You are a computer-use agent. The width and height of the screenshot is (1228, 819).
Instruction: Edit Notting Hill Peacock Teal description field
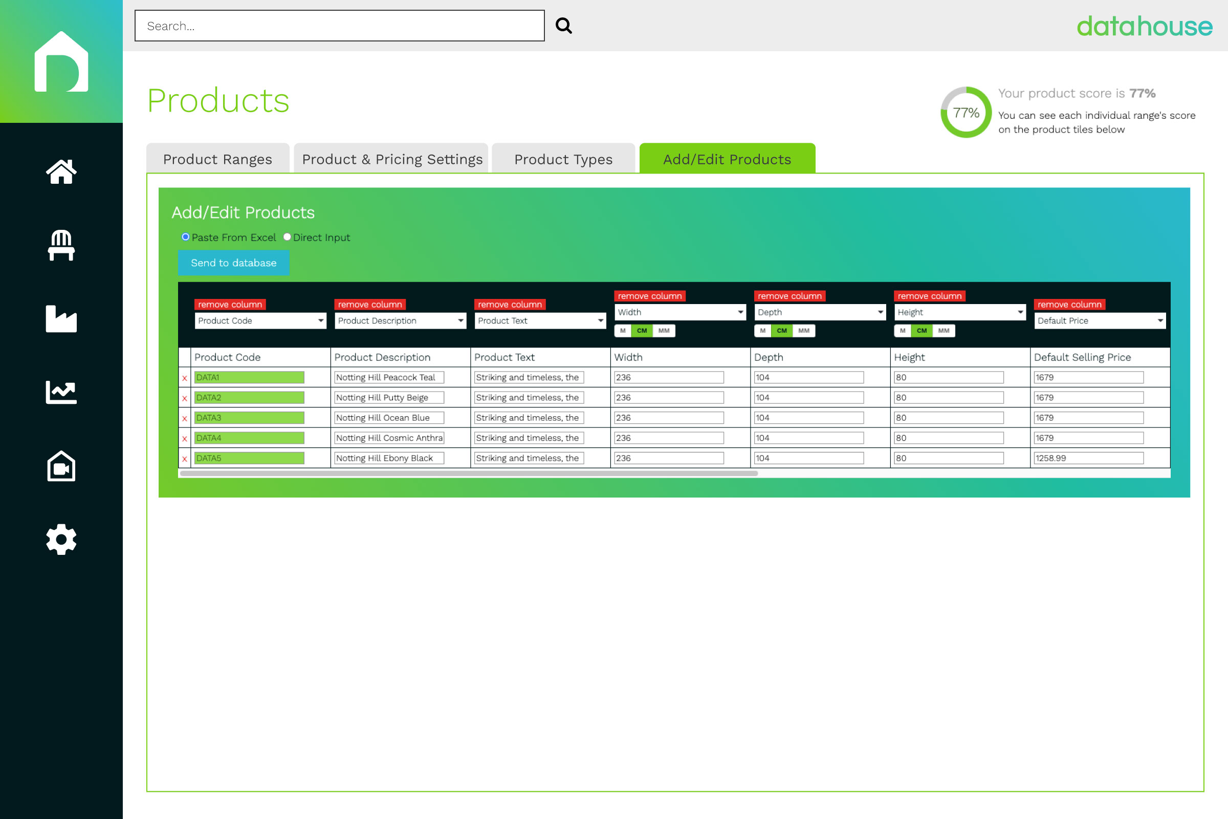point(389,377)
